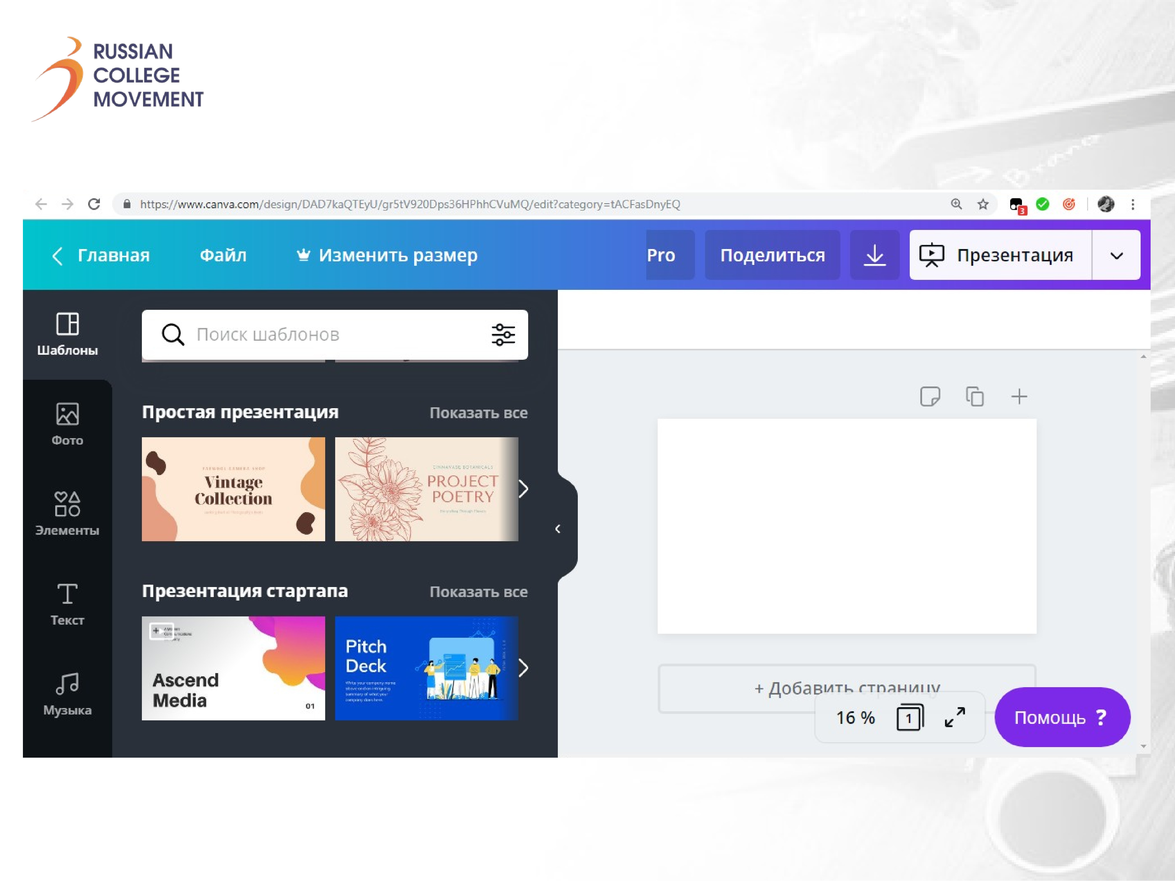The width and height of the screenshot is (1175, 881).
Task: Click the browser back arrow
Action: 41,204
